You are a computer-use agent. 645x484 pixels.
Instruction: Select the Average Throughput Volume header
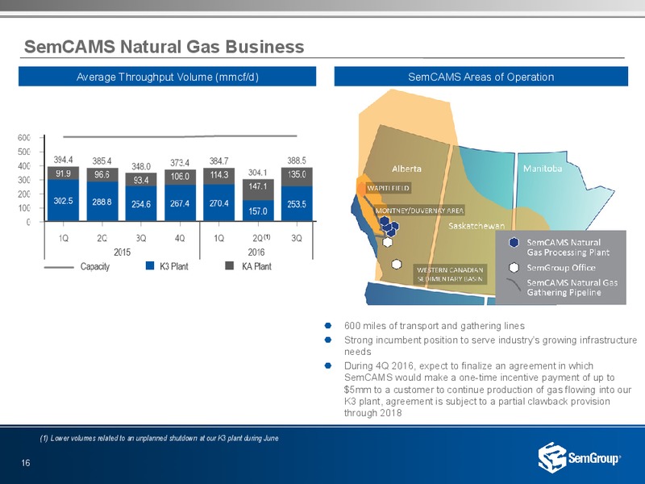tap(168, 77)
